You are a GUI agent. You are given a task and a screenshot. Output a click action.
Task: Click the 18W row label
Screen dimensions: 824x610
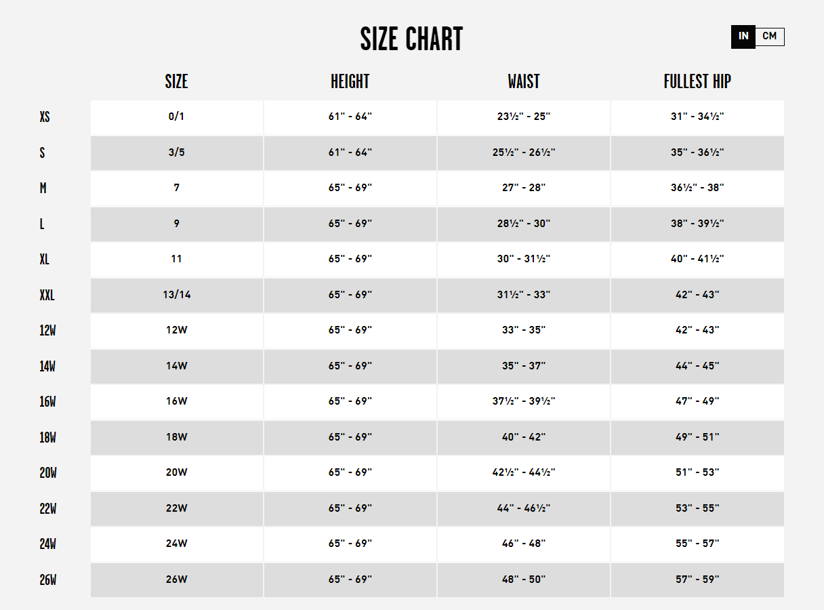pos(47,438)
